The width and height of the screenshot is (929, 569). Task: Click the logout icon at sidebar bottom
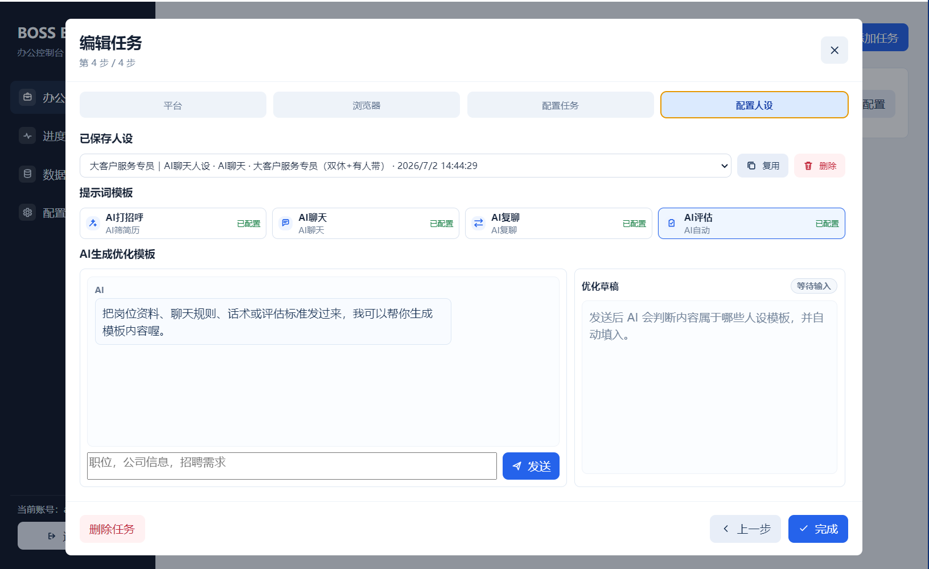coord(52,536)
